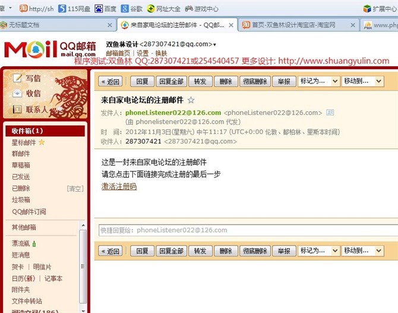Click top 返回 back button

110,82
